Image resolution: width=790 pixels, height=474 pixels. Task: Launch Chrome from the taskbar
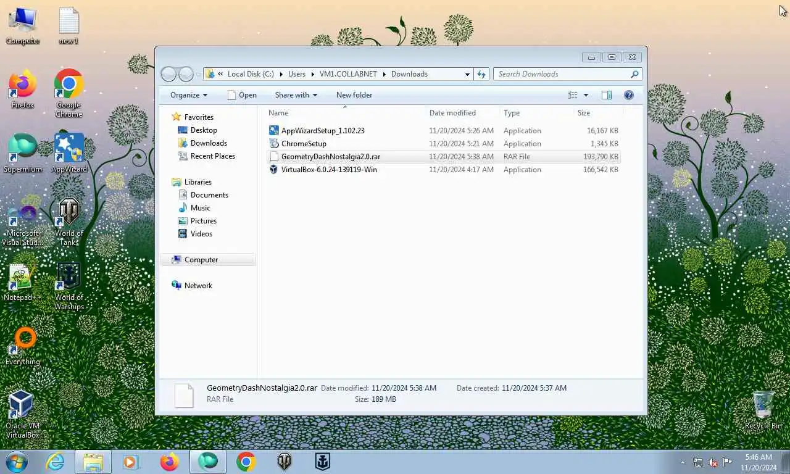tap(246, 462)
